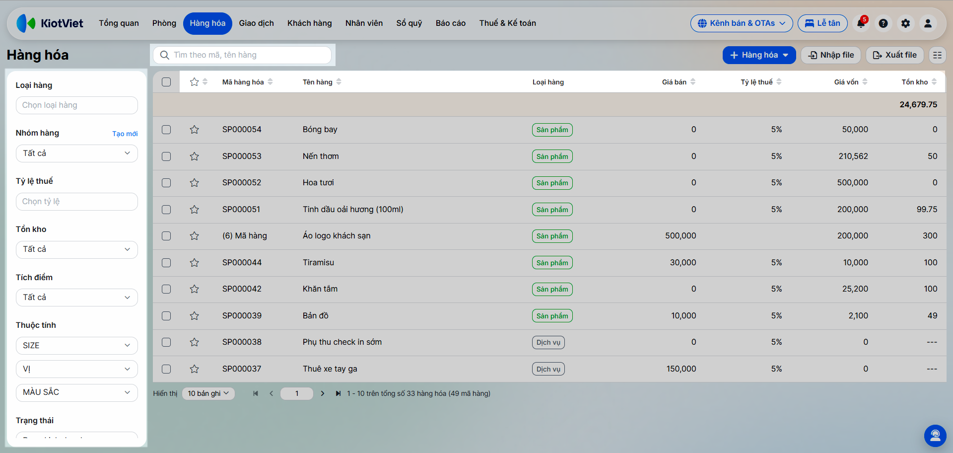
Task: Select the Tiramisu row checkbox
Action: click(x=166, y=263)
